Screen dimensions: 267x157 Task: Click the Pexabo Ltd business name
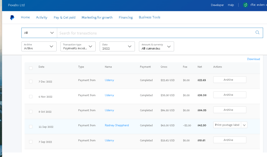pyautogui.click(x=16, y=5)
